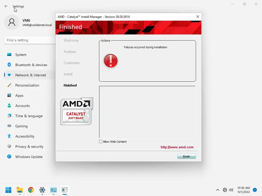The height and width of the screenshot is (196, 262).
Task: Open the Windows Start menu
Action: pyautogui.click(x=8, y=190)
